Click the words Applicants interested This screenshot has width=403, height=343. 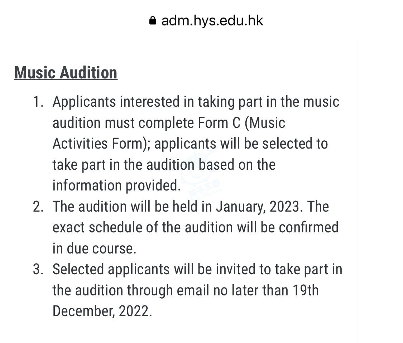(x=116, y=102)
